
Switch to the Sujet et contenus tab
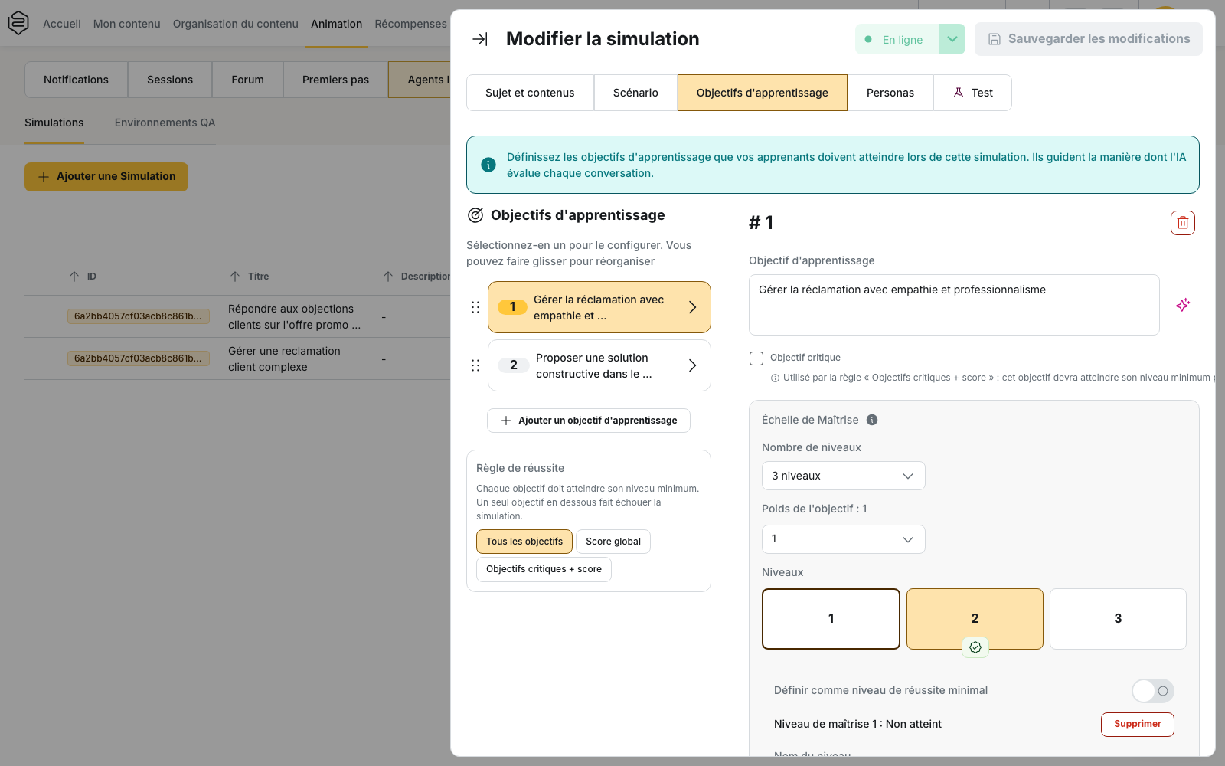tap(530, 93)
